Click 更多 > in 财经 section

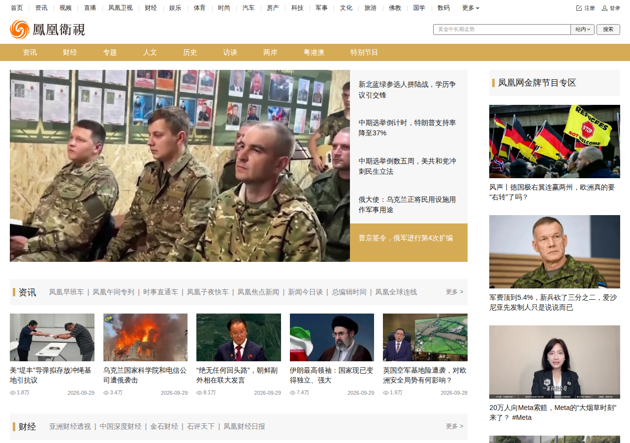(454, 426)
